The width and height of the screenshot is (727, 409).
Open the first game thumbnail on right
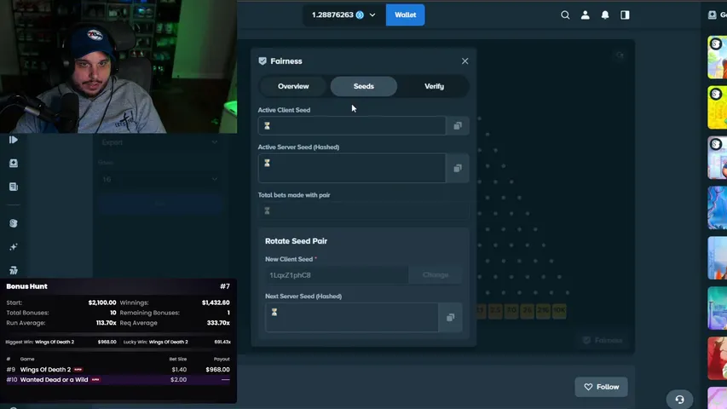(x=718, y=57)
